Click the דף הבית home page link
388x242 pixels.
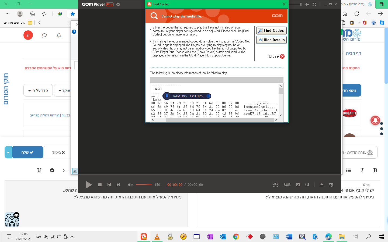tap(353, 53)
